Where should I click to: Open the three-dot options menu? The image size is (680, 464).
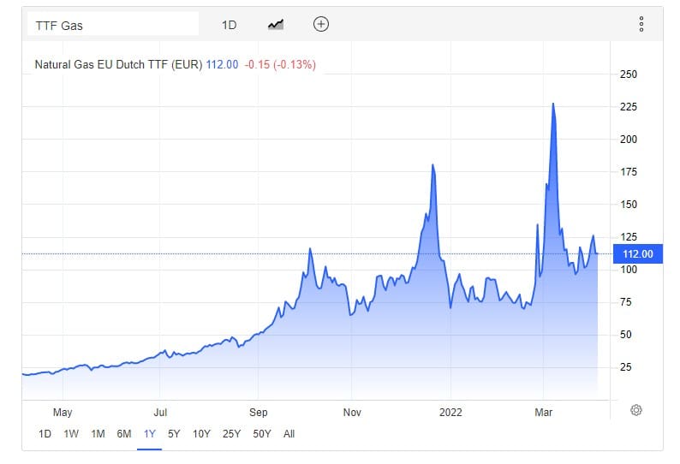click(641, 24)
